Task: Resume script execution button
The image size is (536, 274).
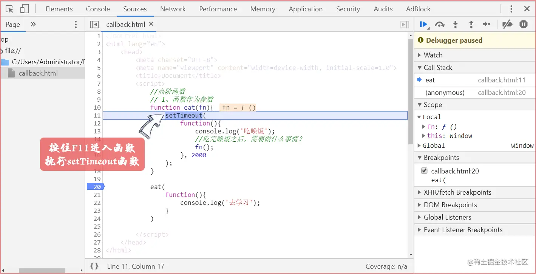Action: click(423, 25)
